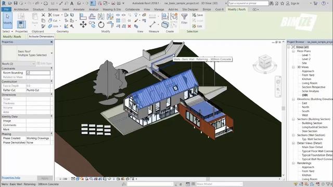Click the Properties help link
Screen dimensions: 333x187
[11, 178]
